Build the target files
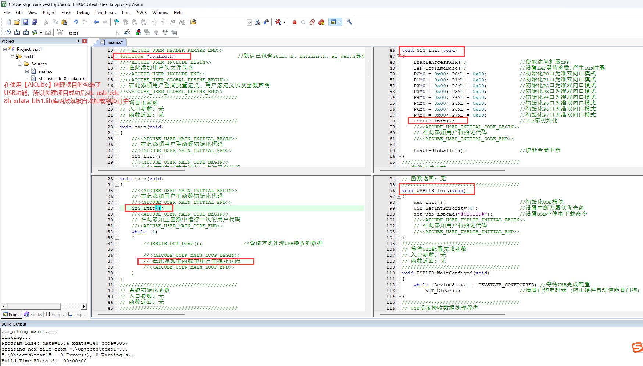The width and height of the screenshot is (643, 366). pyautogui.click(x=17, y=32)
